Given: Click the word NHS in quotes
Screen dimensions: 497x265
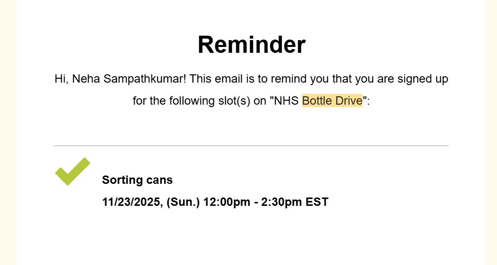Looking at the screenshot, I should tap(286, 101).
